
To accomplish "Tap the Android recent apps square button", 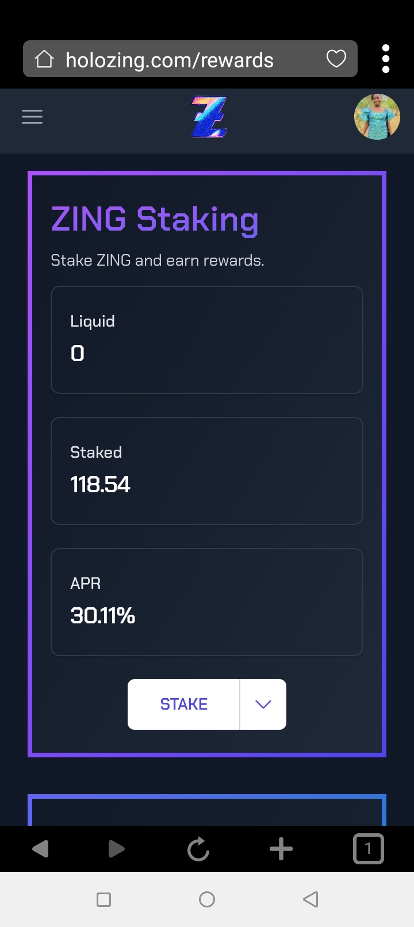I will [x=104, y=899].
